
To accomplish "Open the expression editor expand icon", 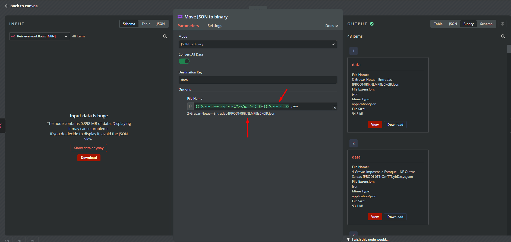I will click(x=335, y=108).
